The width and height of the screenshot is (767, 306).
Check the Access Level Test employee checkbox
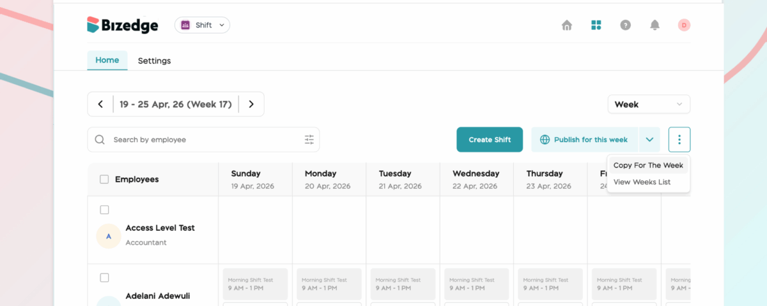pyautogui.click(x=104, y=210)
